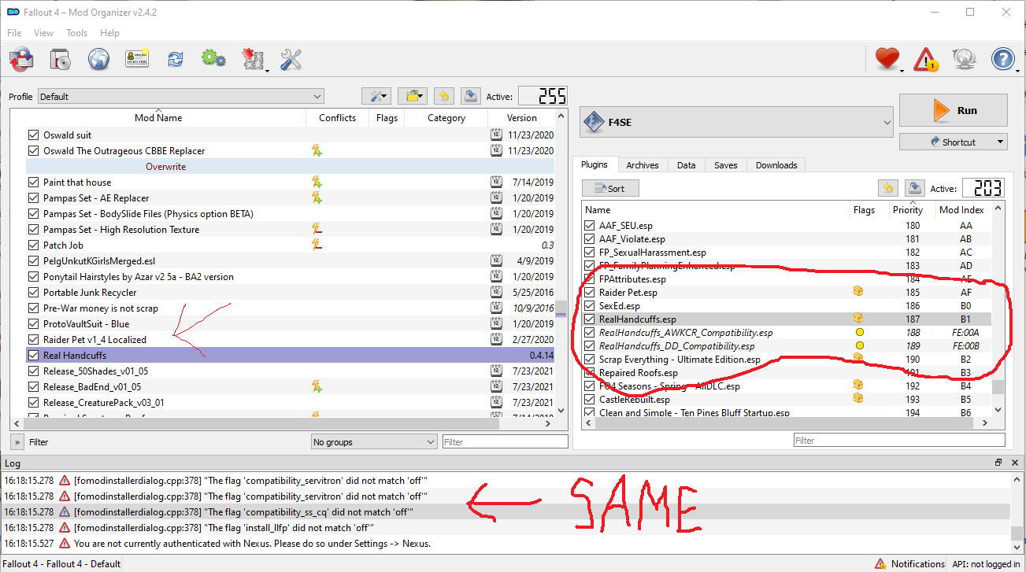The height and width of the screenshot is (572, 1026).
Task: Sort plugins by Mod Index column header
Action: [961, 210]
